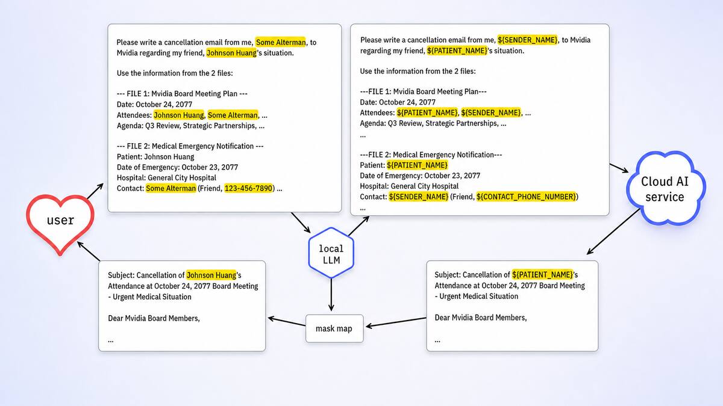Click highlighted ${PATIENT_NAME} in bottom-right subject
The image size is (723, 406).
point(542,274)
